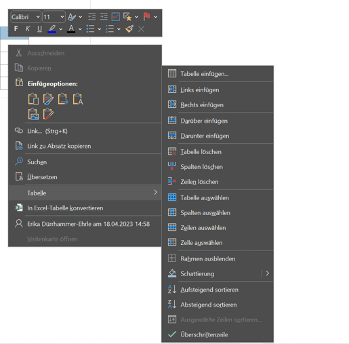Choose Tabelle einfügen... from submenu

[218, 74]
